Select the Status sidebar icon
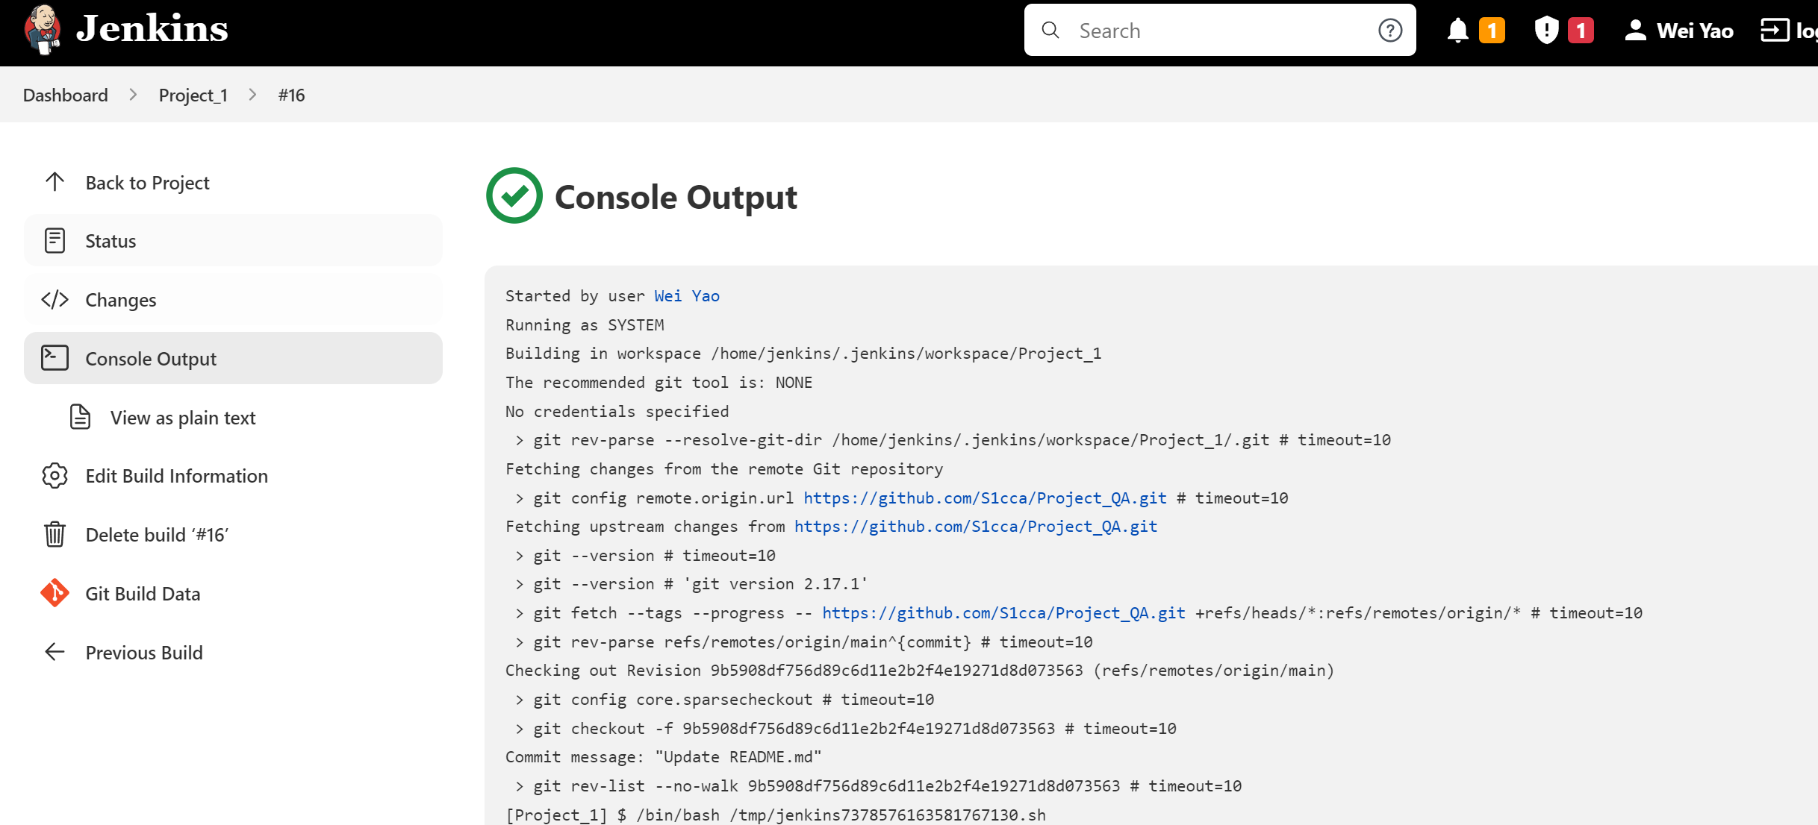 (x=55, y=240)
